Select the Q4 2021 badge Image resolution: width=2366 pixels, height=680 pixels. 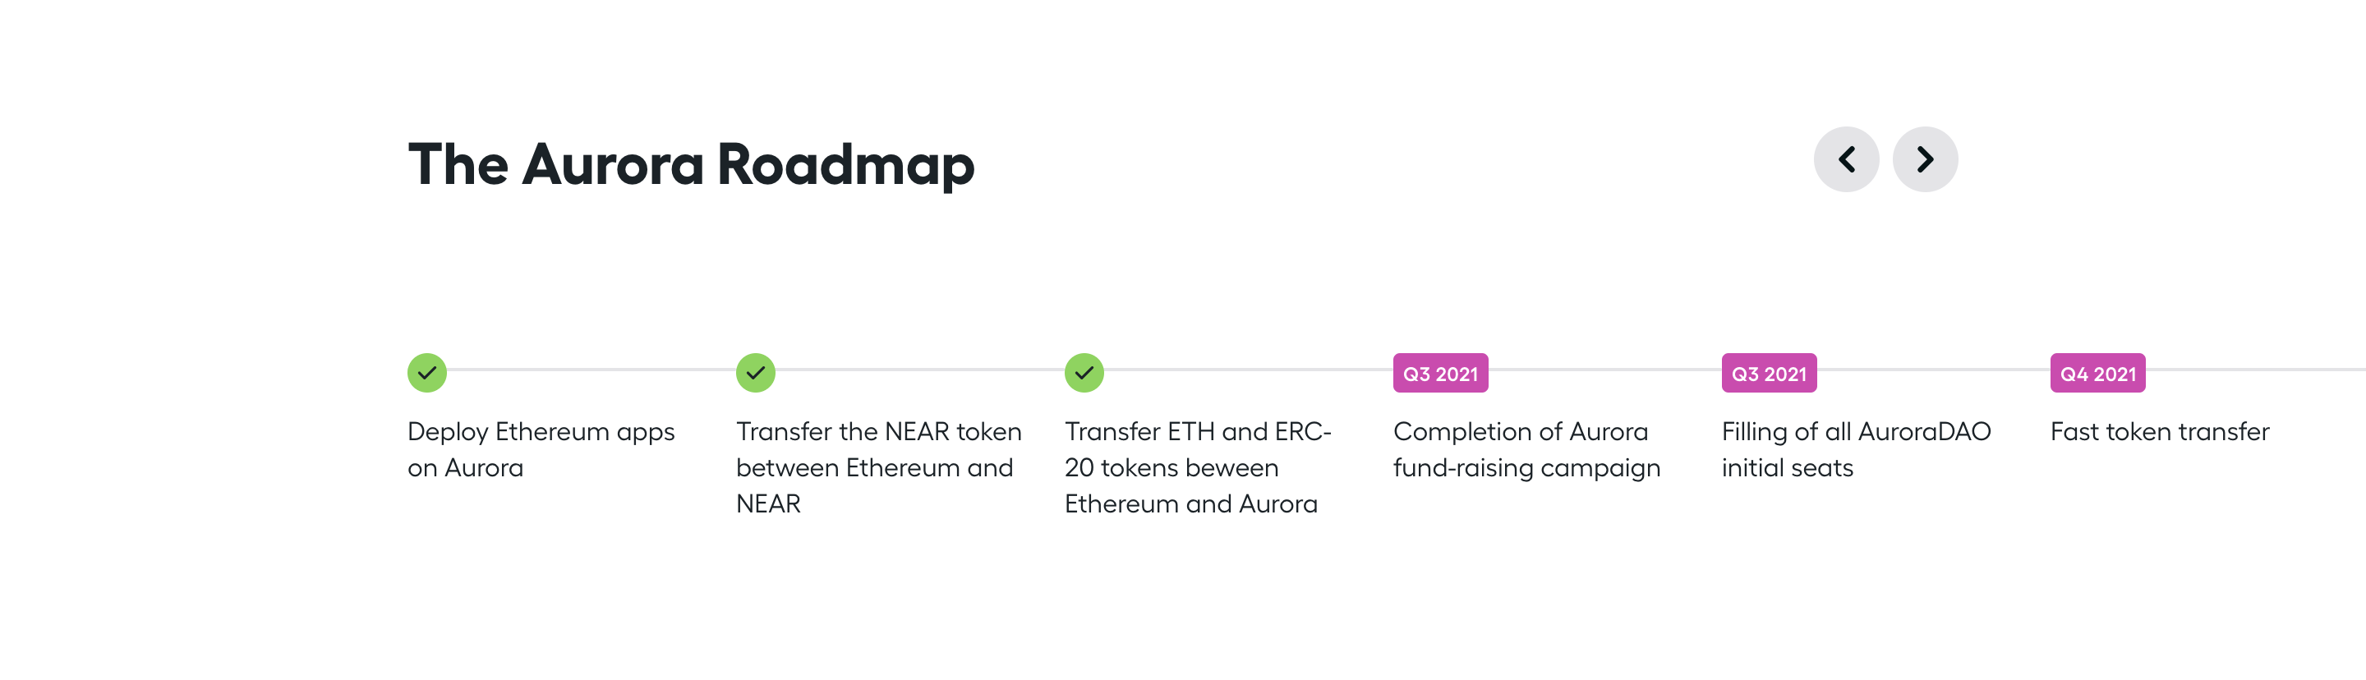tap(2097, 374)
